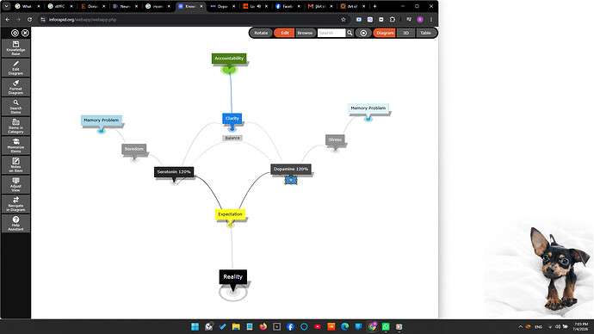Open Items in Category panel
This screenshot has height=334, width=594.
click(x=15, y=126)
